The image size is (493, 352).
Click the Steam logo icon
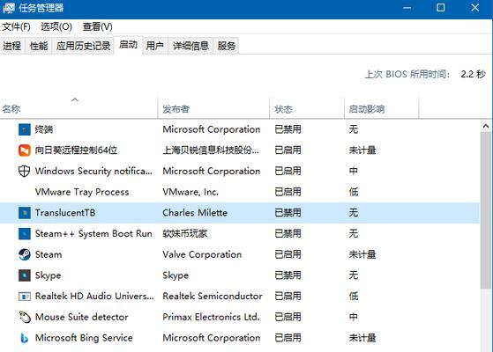pyautogui.click(x=25, y=254)
